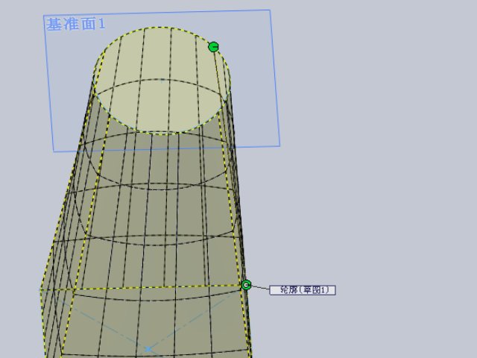Viewport: 477px width, 358px height.
Task: Select the bottom-left corner of the 基准面1 plane
Action: [x=54, y=151]
